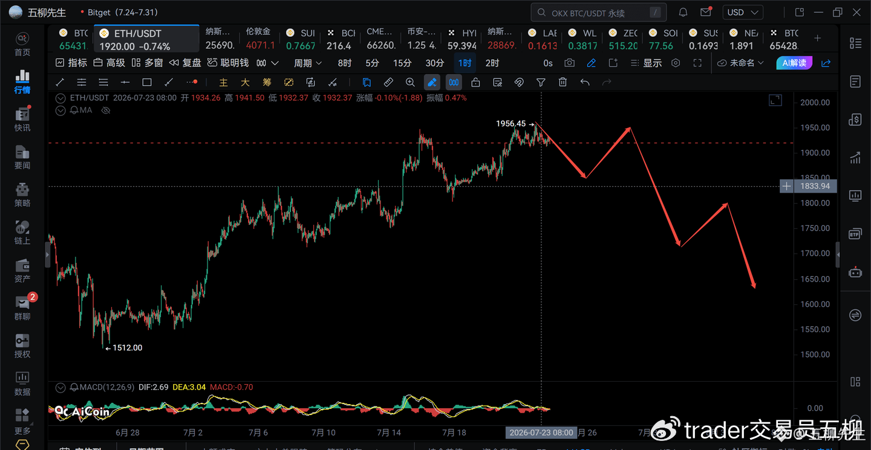Open the USD currency dropdown
Screen dimensions: 871x450
pyautogui.click(x=743, y=12)
